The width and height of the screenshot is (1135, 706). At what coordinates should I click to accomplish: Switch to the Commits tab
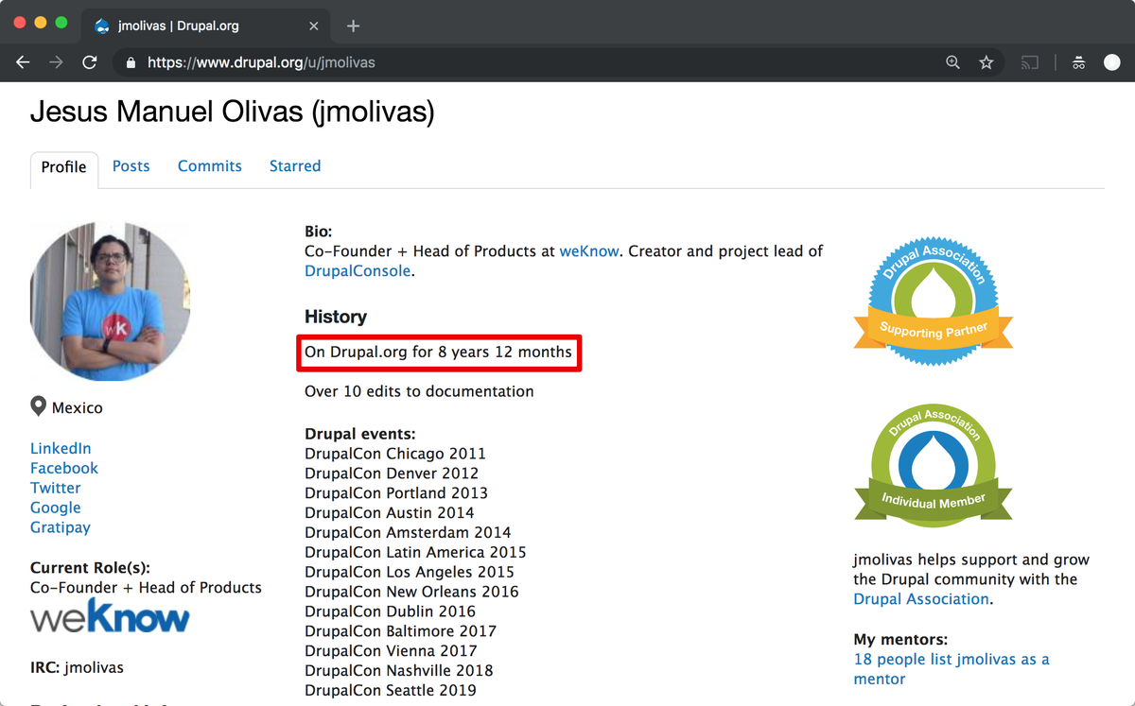[210, 166]
